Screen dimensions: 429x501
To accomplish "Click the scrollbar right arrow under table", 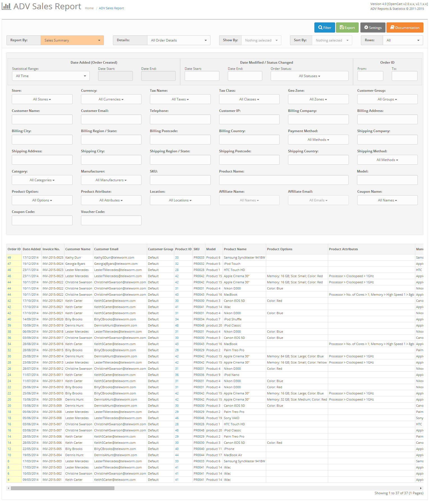I will pyautogui.click(x=421, y=488).
